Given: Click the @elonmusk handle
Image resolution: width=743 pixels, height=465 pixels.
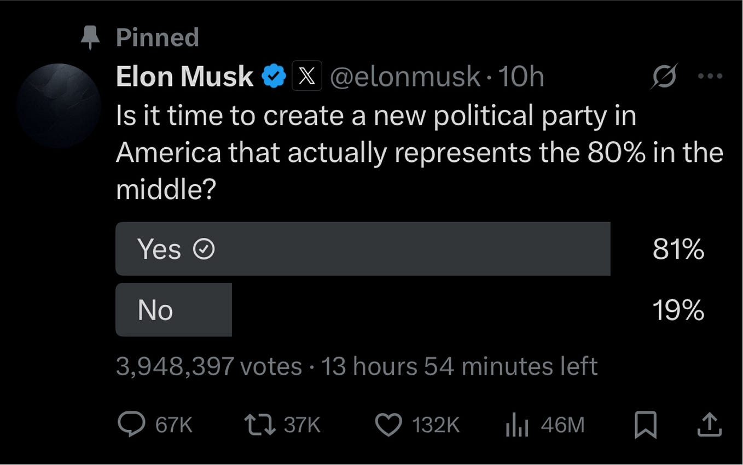Looking at the screenshot, I should [404, 77].
